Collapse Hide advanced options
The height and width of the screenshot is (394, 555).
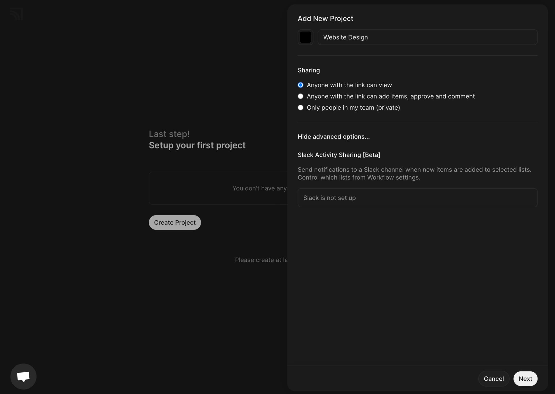[334, 137]
